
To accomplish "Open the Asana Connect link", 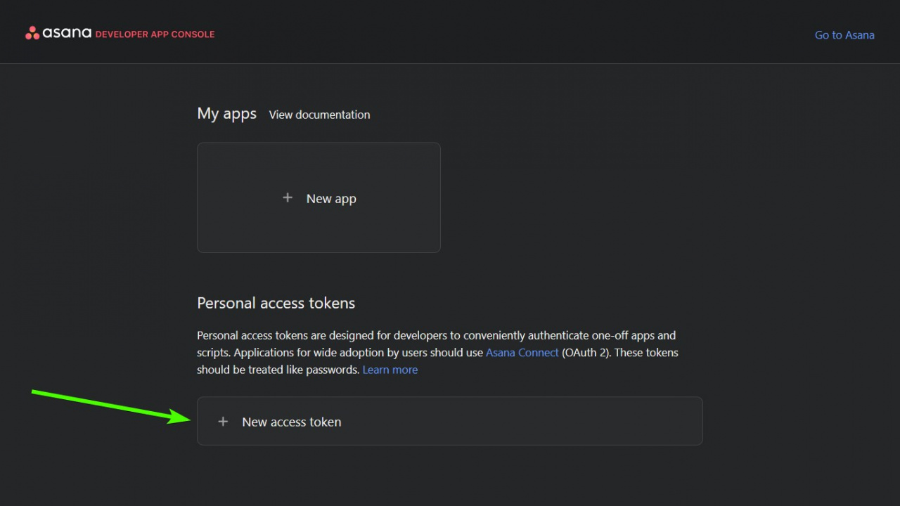I will pyautogui.click(x=522, y=352).
